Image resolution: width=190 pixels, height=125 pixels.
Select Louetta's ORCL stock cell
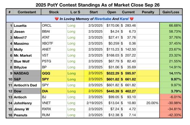[54, 25]
